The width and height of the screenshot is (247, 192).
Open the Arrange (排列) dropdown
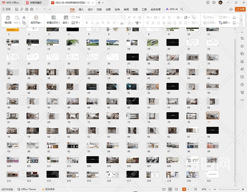(x=226, y=23)
